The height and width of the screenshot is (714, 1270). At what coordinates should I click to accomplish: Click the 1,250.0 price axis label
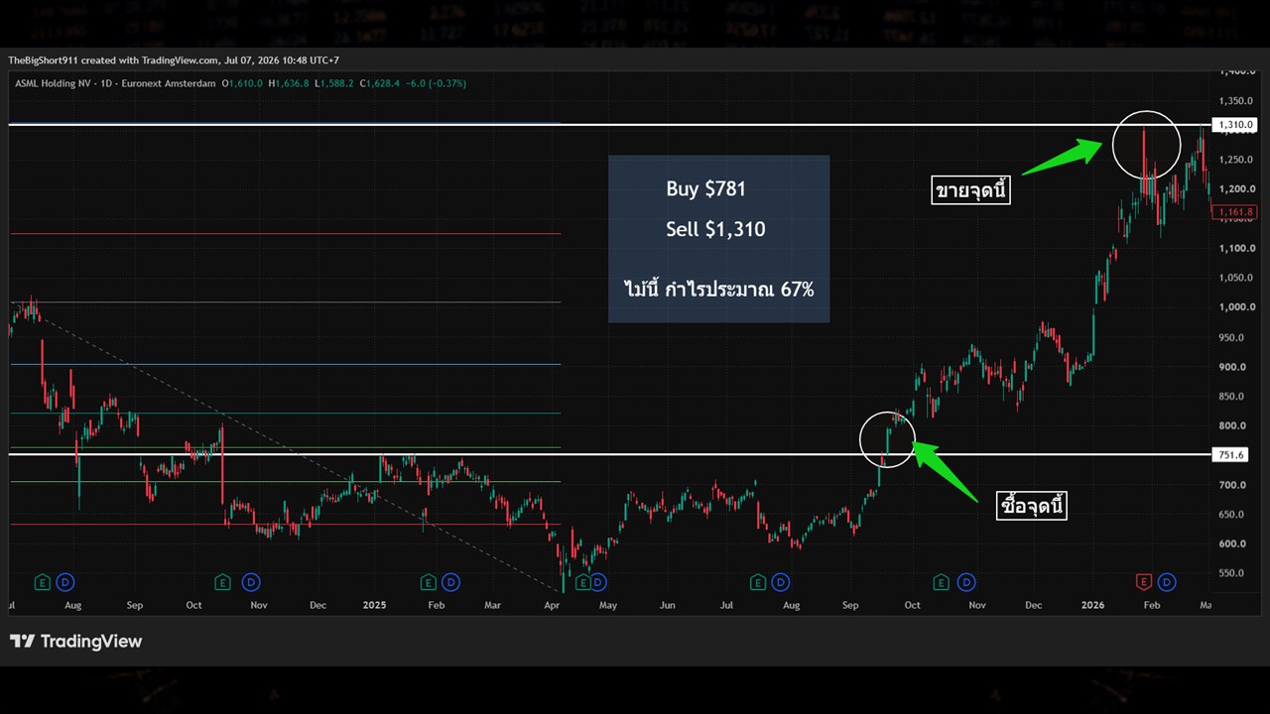(1236, 160)
